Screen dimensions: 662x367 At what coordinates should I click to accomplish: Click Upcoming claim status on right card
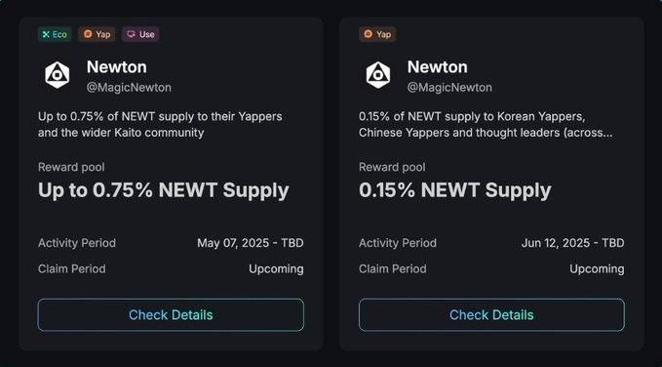click(x=597, y=269)
